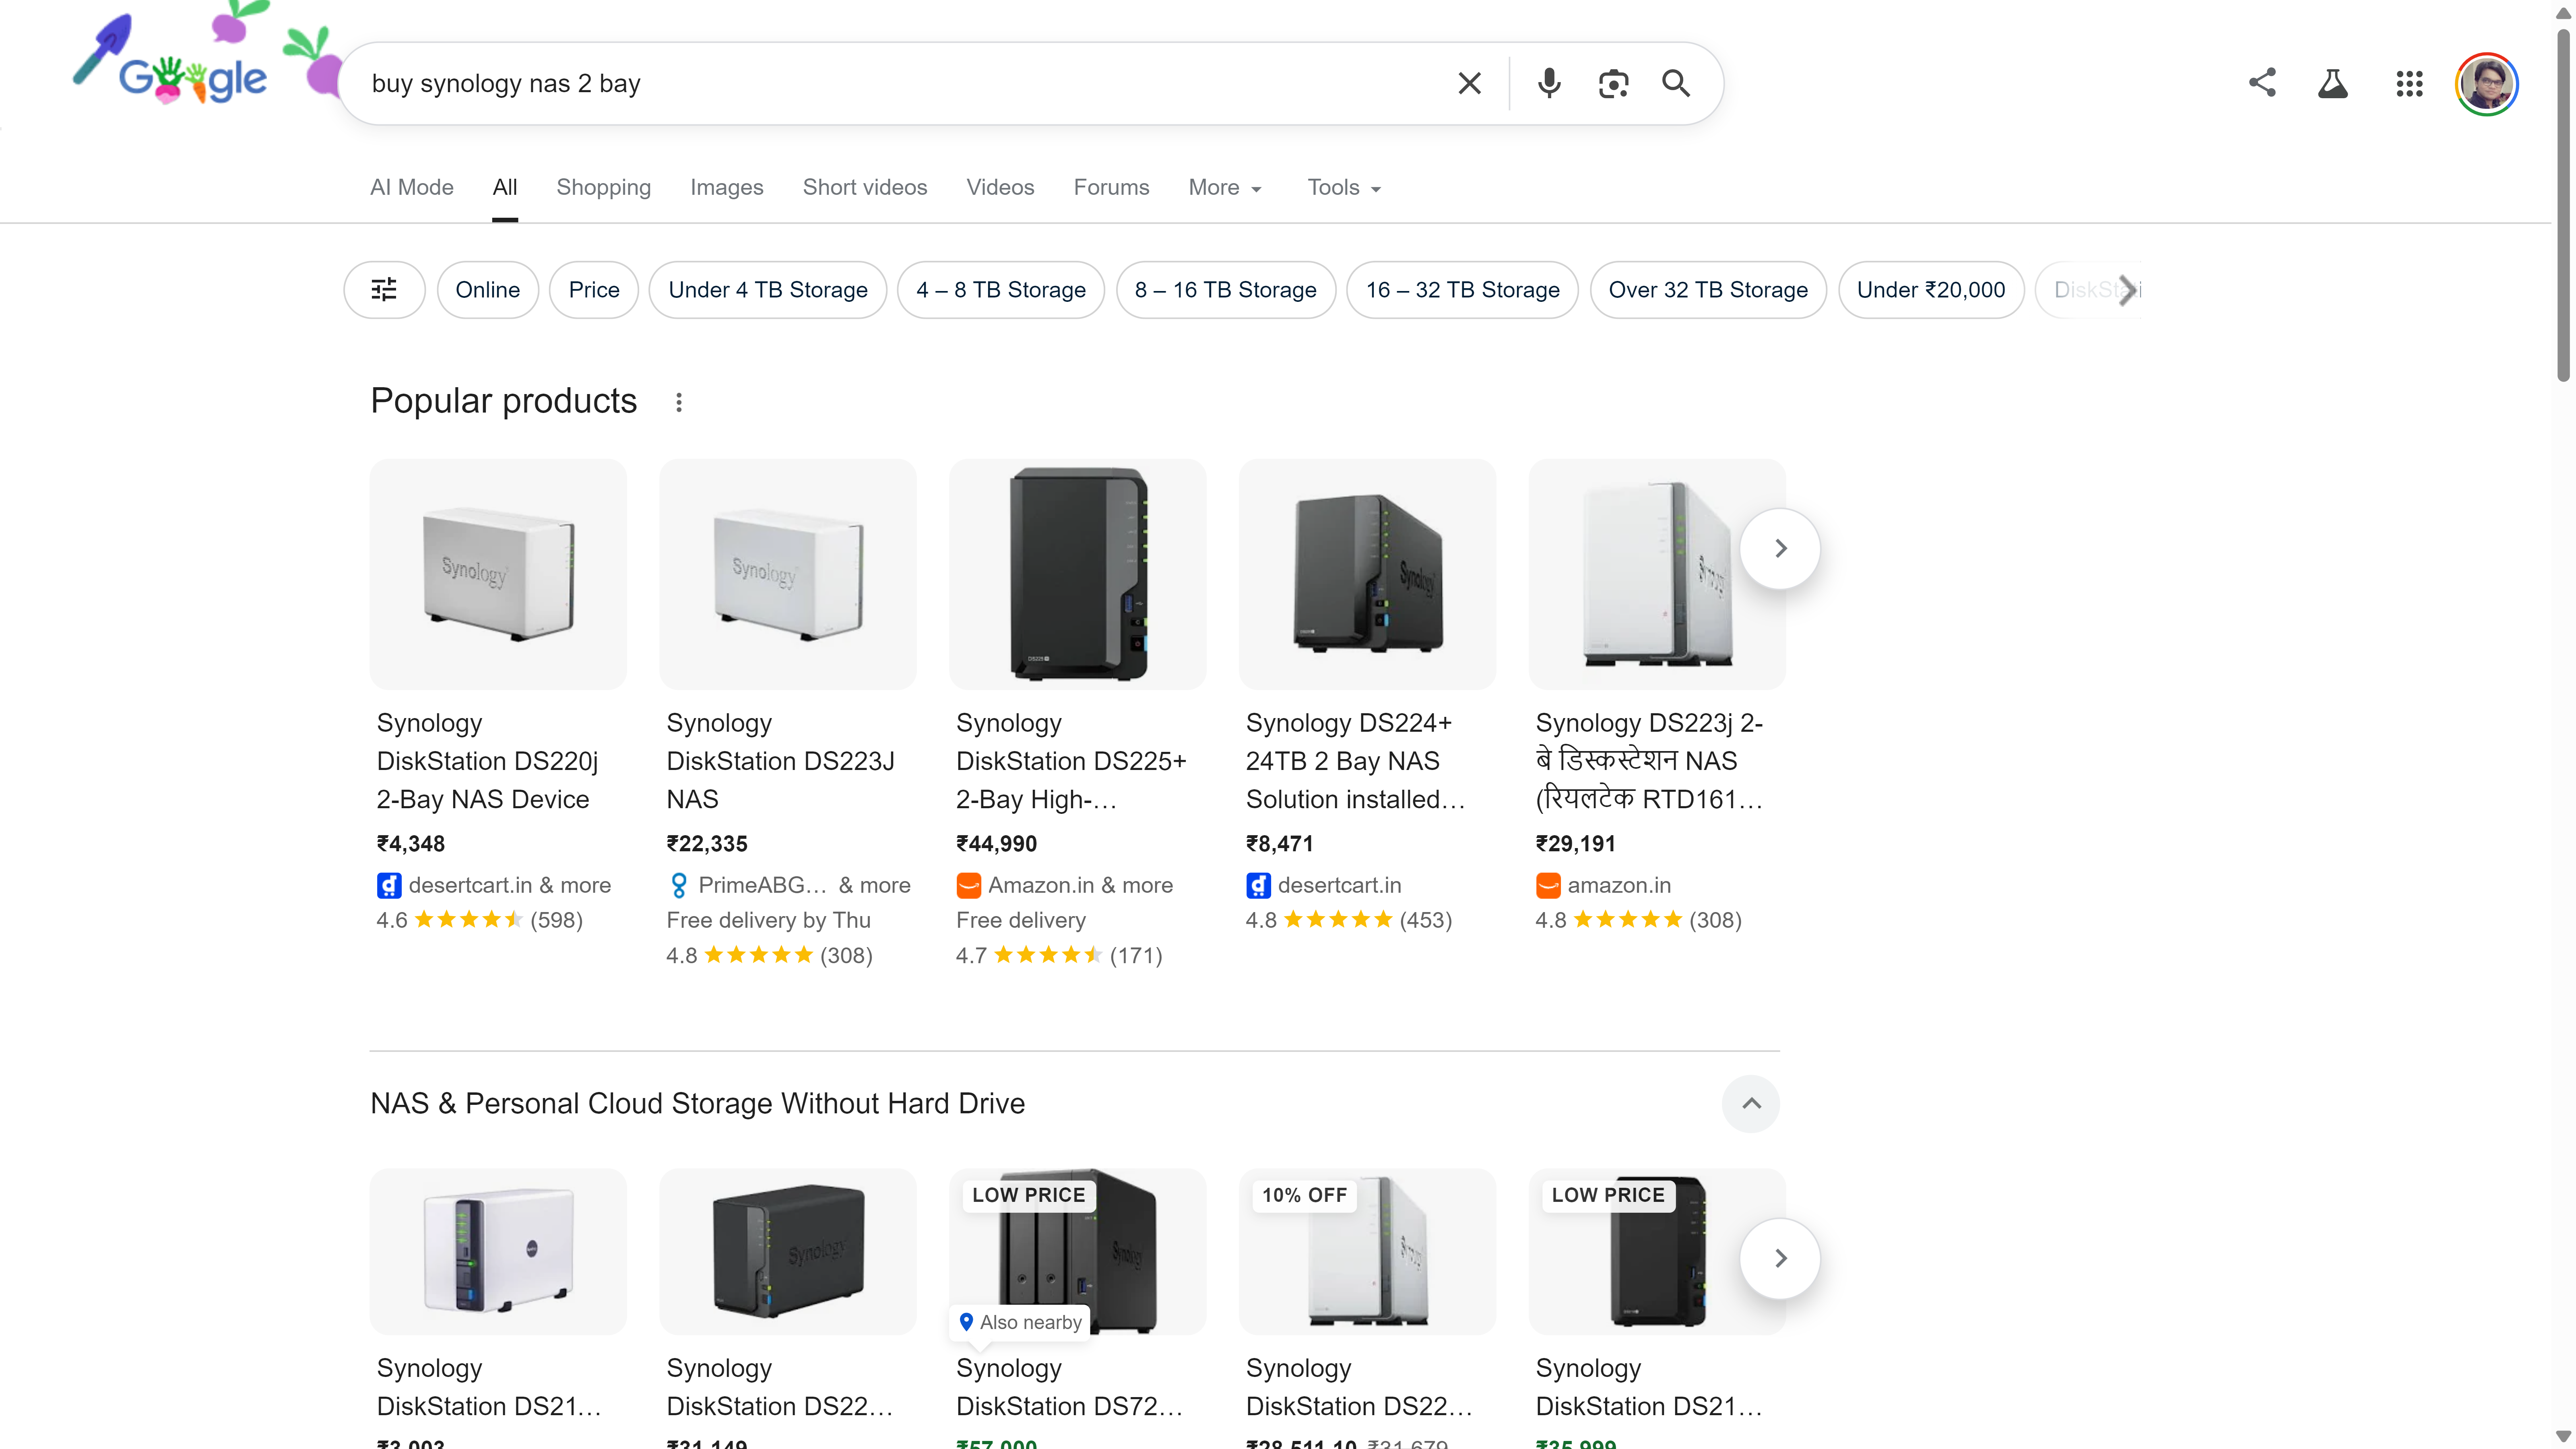Open the Short videos tab
Viewport: 2576px width, 1449px height.
point(865,188)
